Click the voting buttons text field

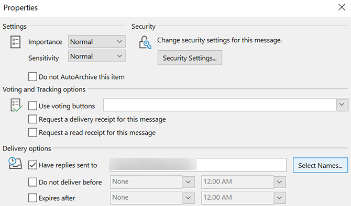220,105
